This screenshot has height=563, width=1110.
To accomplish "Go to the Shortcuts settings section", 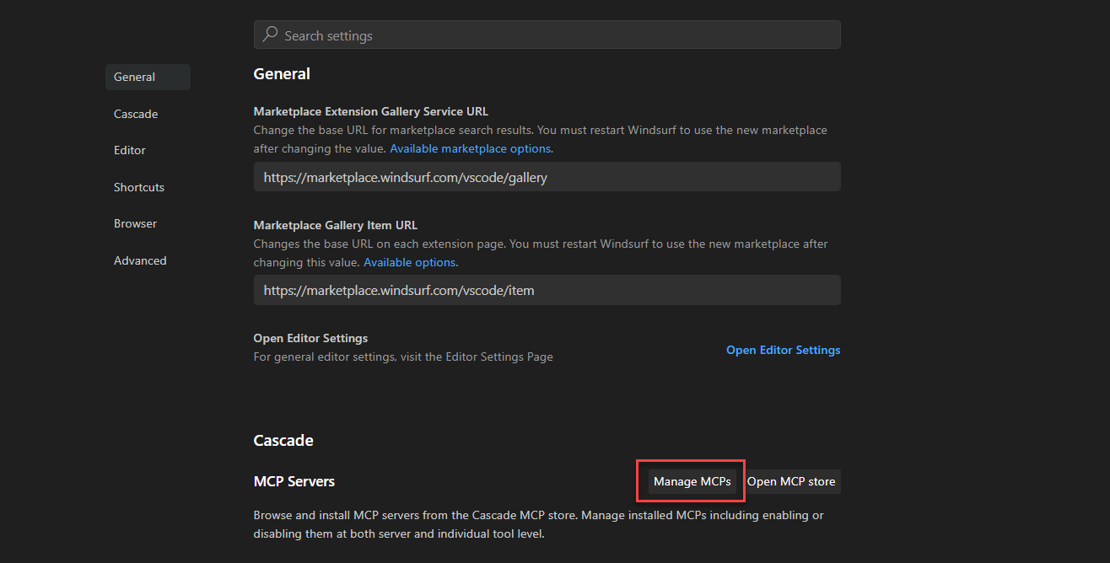I will pos(138,186).
